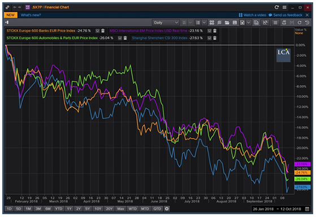The height and width of the screenshot is (217, 316).
Task: Select the 1Y time range
Action: (x=69, y=209)
